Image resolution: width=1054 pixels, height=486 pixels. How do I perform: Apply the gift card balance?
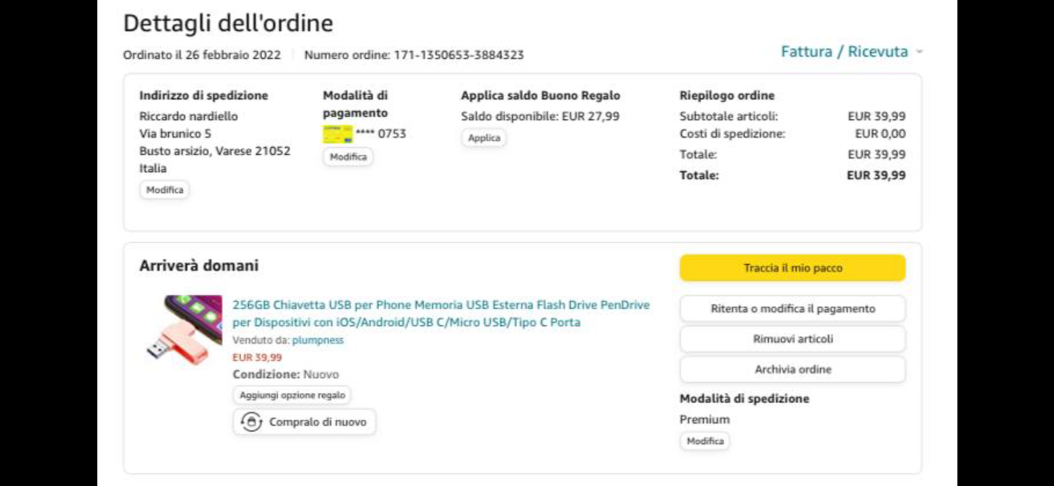(x=484, y=138)
